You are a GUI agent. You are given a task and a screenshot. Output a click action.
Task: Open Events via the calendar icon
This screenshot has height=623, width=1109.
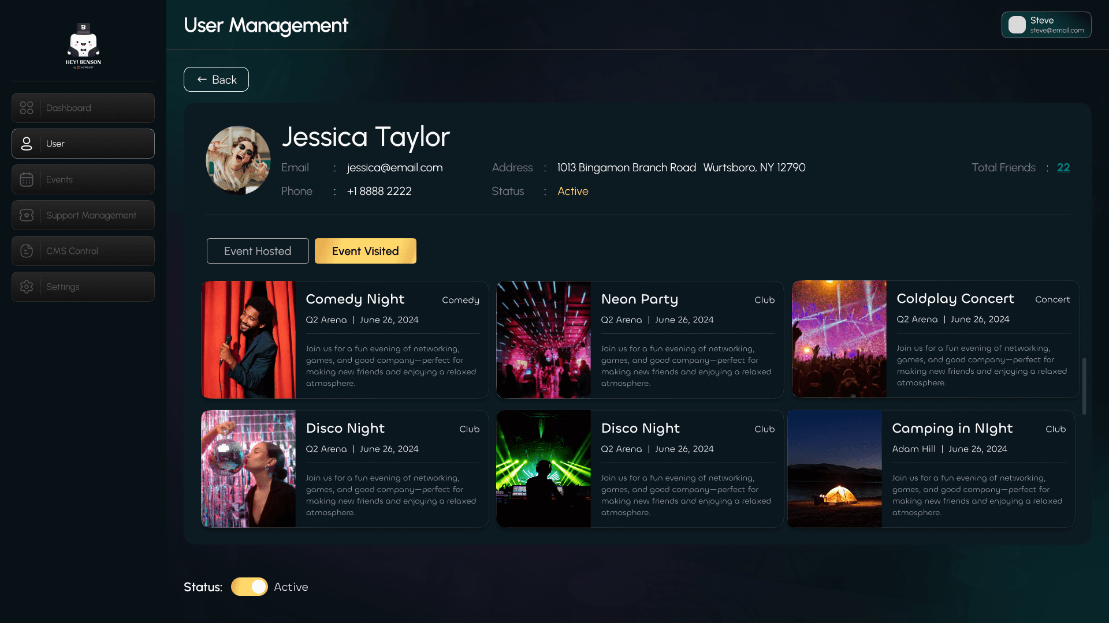27,179
